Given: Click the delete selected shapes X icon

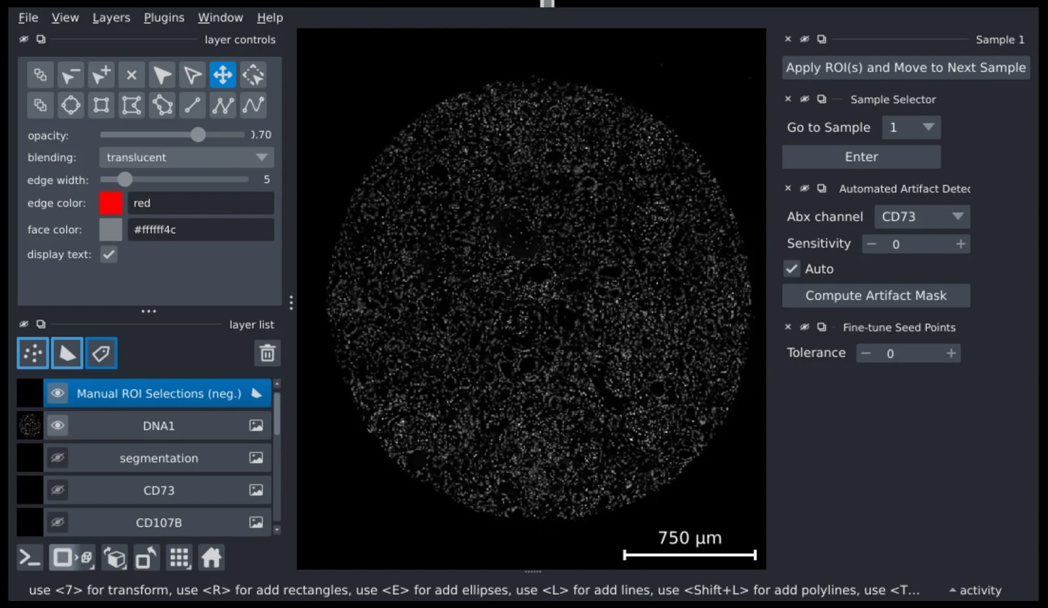Looking at the screenshot, I should click(132, 75).
